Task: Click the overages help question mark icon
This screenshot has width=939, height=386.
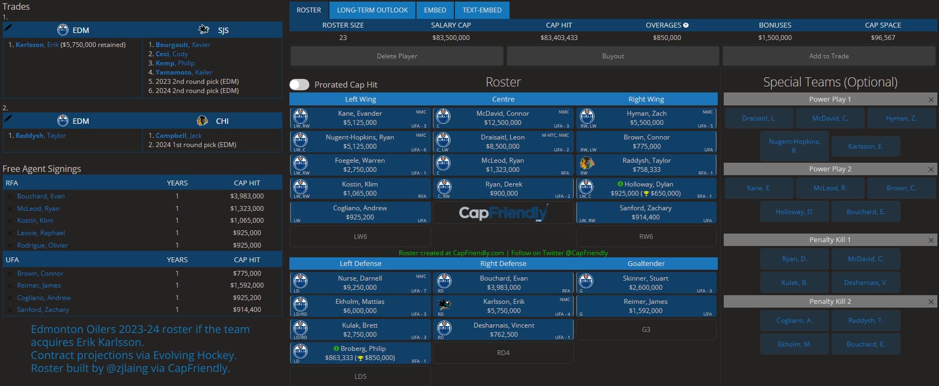Action: [x=686, y=25]
